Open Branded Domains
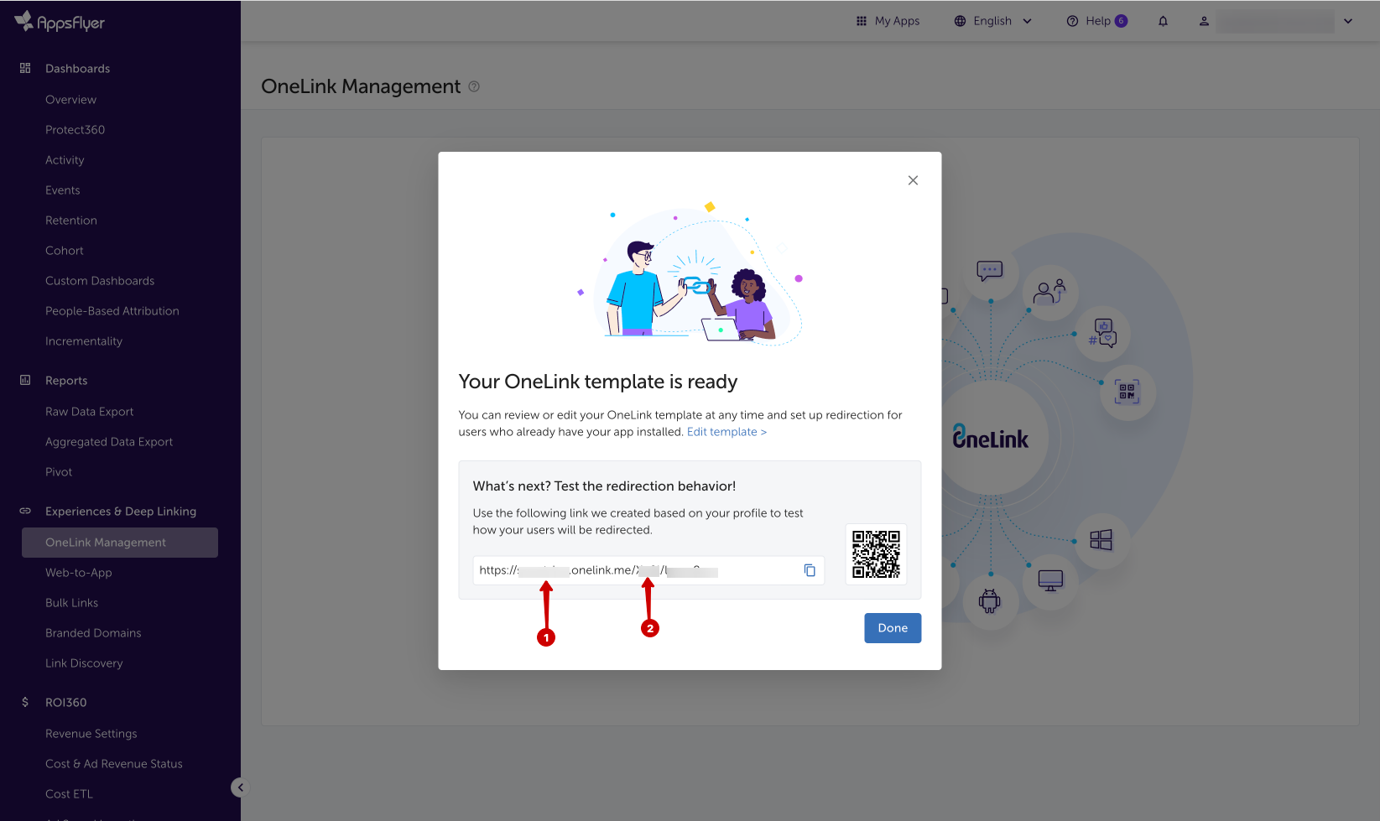1380x821 pixels. point(93,632)
